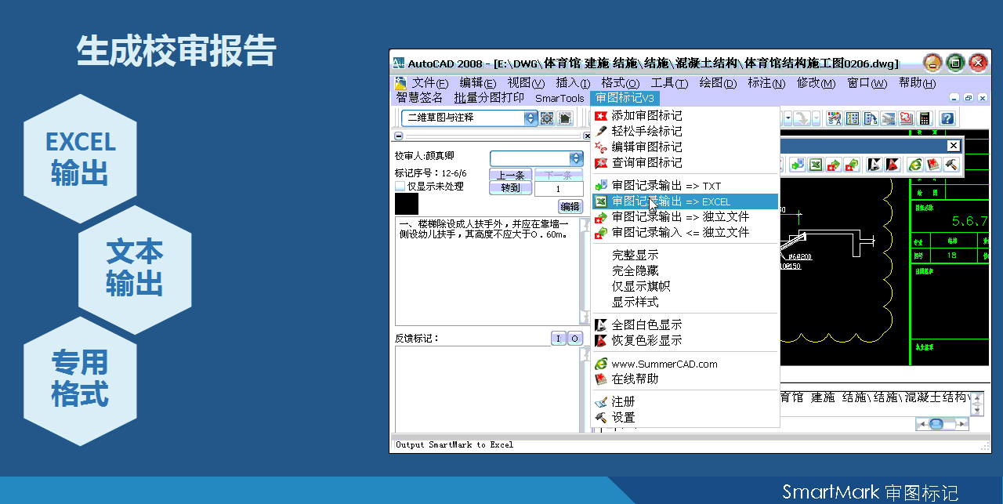Close the 审图标记V3 menu header
Image resolution: width=1003 pixels, height=504 pixels.
click(x=625, y=98)
